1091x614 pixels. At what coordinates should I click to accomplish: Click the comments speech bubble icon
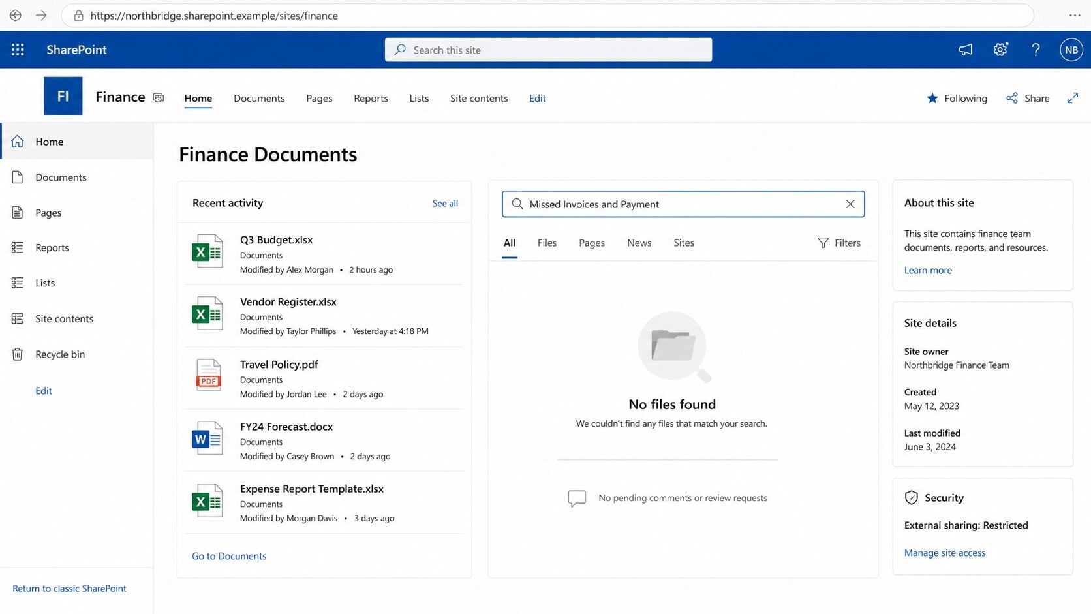(x=577, y=499)
